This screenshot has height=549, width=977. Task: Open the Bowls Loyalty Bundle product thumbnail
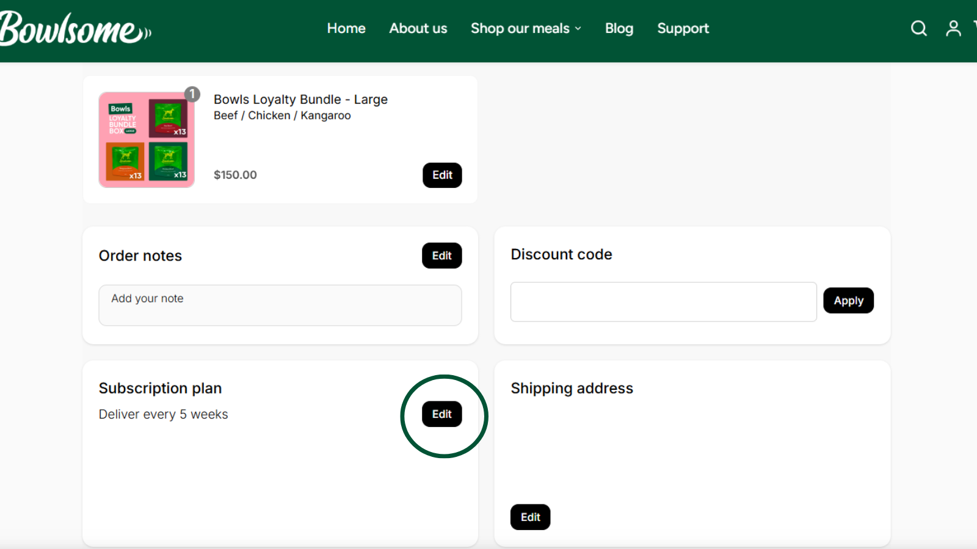coord(147,140)
